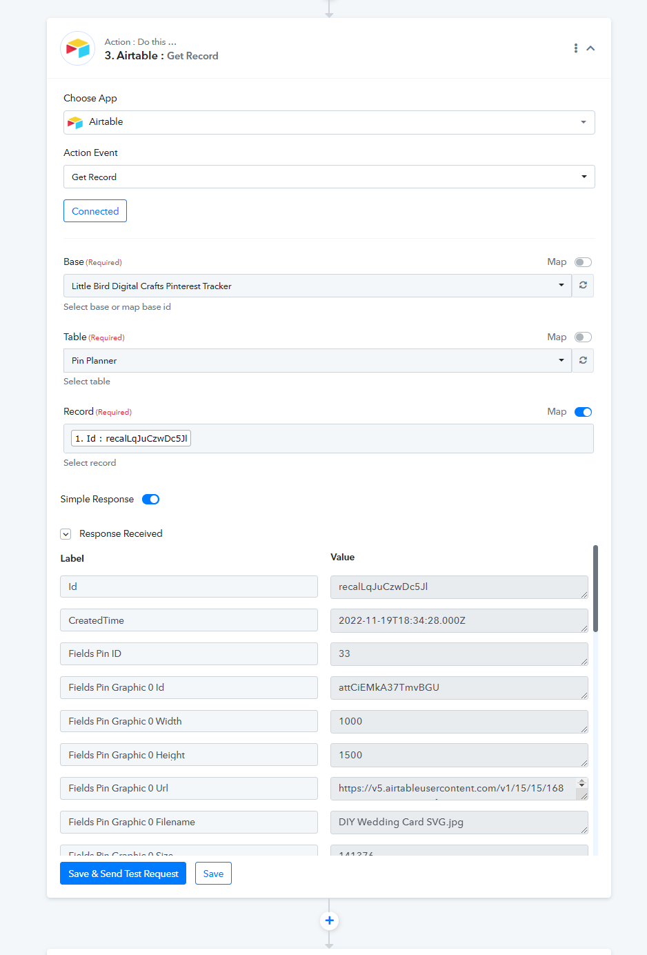This screenshot has height=955, width=647.
Task: Click the 'Label' column header
Action: [x=72, y=558]
